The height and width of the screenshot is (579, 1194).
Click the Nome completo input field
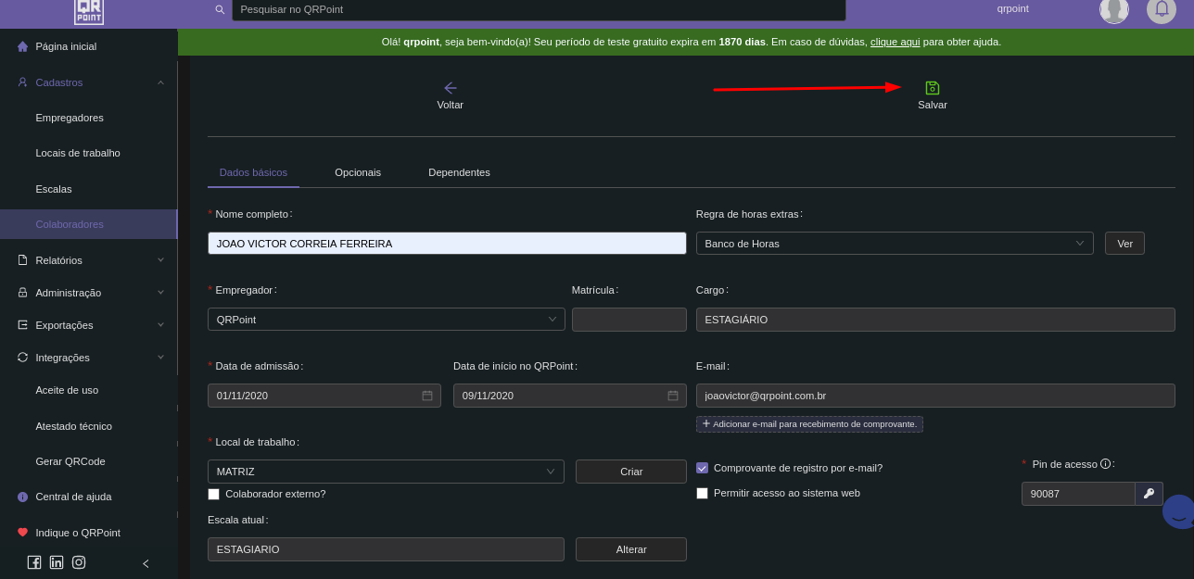tap(447, 244)
